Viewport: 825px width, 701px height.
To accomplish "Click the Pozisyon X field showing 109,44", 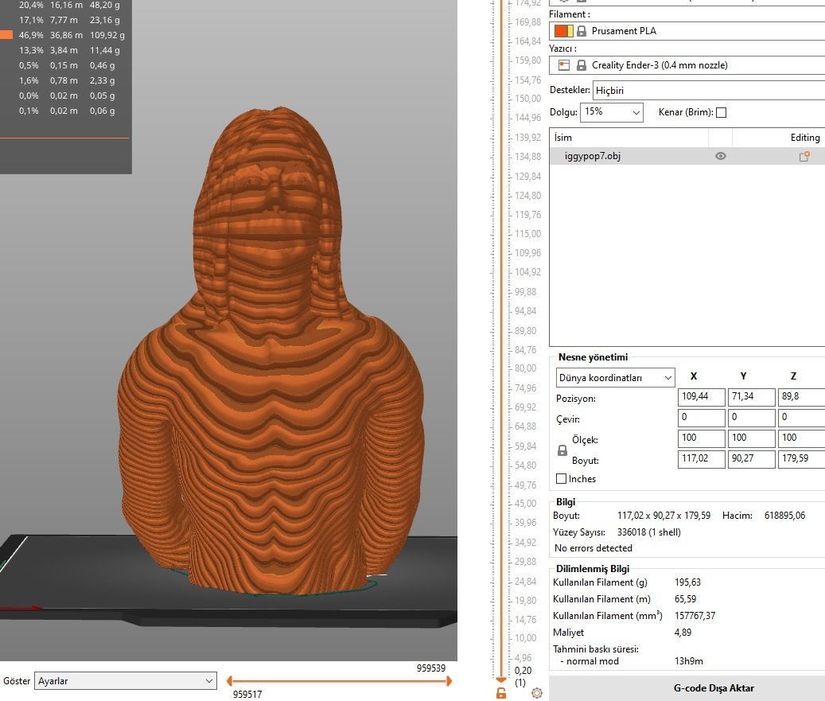I will [701, 397].
